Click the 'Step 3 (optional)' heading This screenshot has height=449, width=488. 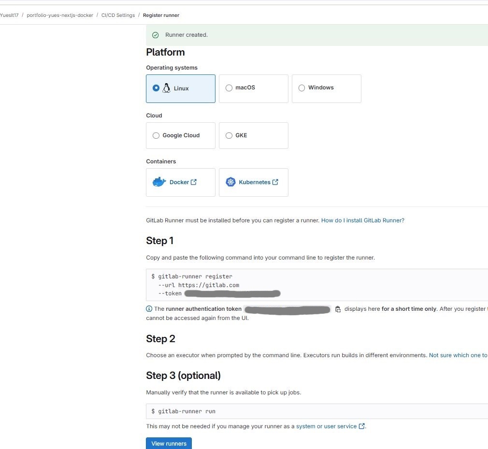(x=183, y=376)
